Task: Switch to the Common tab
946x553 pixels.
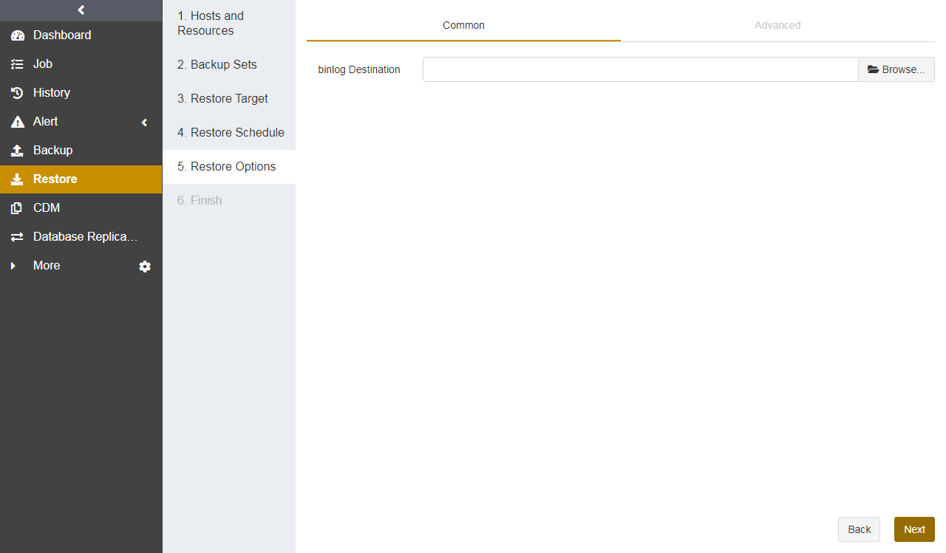Action: coord(463,25)
